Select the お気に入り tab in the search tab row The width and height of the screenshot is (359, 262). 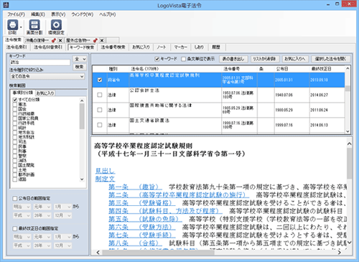pos(141,47)
